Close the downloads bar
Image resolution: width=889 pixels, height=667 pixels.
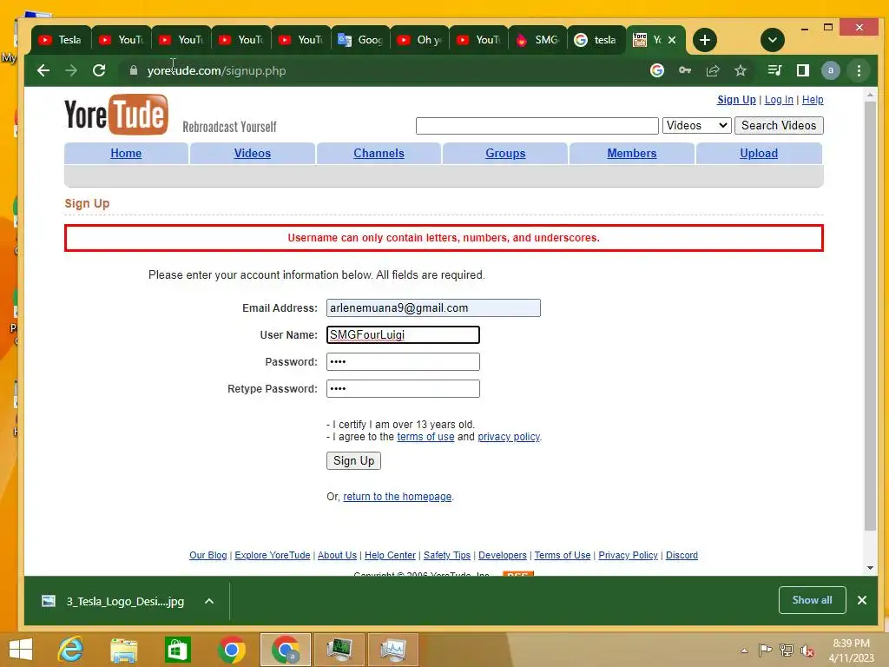862,600
